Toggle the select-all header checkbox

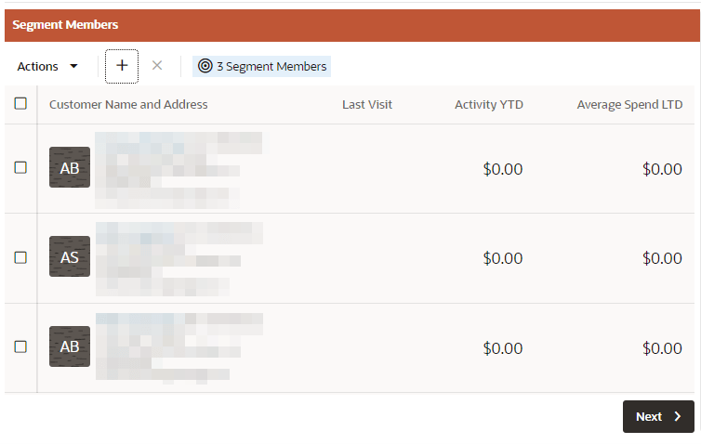click(20, 104)
